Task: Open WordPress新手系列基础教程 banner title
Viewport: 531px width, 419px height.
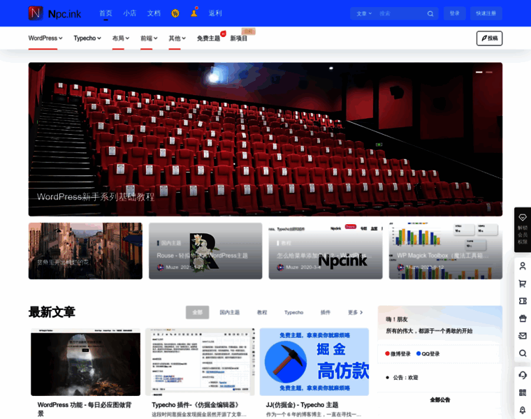Action: click(96, 197)
